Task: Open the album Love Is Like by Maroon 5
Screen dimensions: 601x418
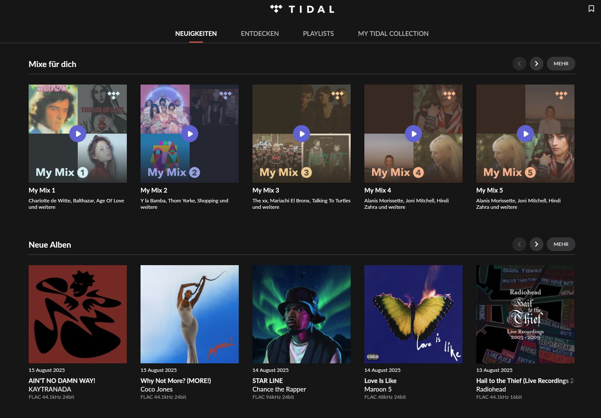Action: (x=413, y=314)
